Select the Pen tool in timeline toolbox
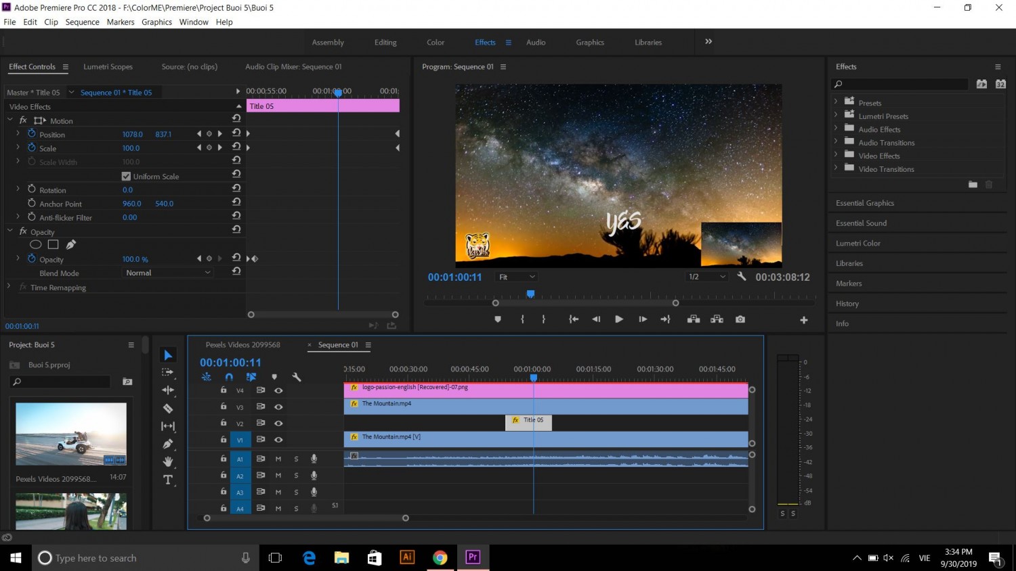 click(168, 444)
